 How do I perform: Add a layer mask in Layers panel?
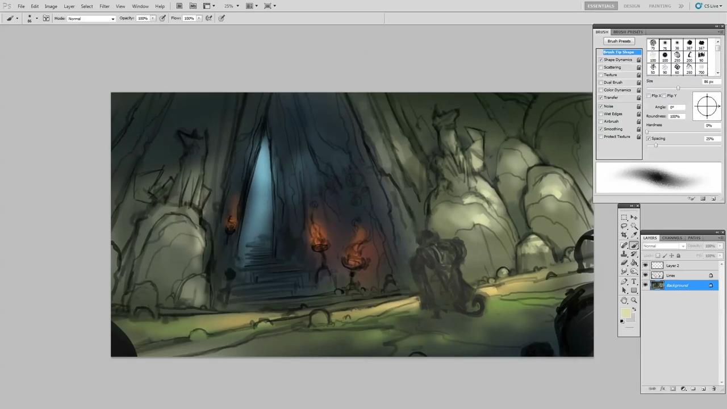coord(673,389)
